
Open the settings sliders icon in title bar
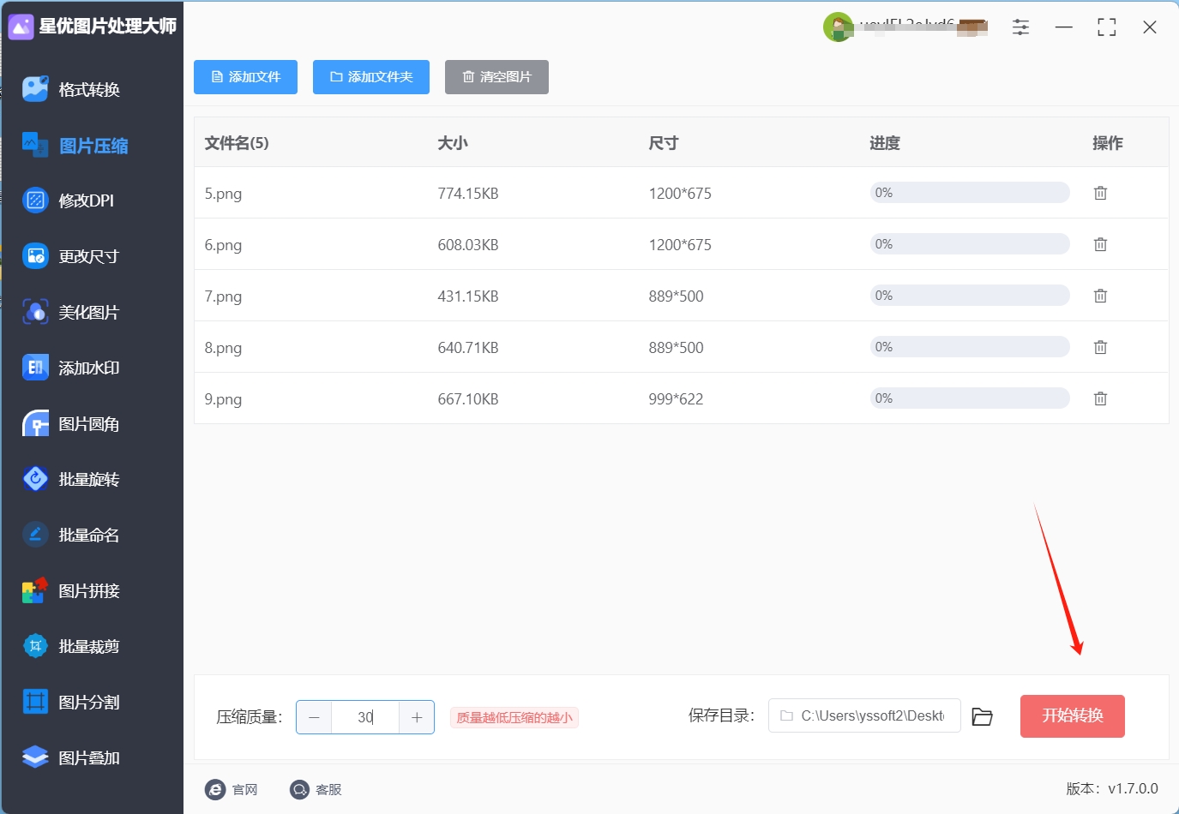click(1020, 27)
